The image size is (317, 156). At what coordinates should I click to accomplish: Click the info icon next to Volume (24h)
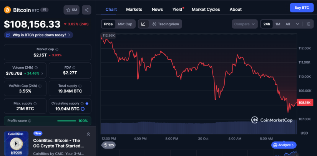pos(36,67)
